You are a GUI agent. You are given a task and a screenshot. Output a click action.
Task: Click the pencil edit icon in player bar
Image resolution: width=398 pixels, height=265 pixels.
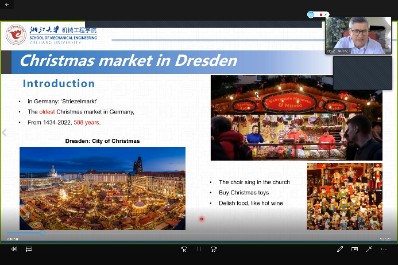point(340,249)
